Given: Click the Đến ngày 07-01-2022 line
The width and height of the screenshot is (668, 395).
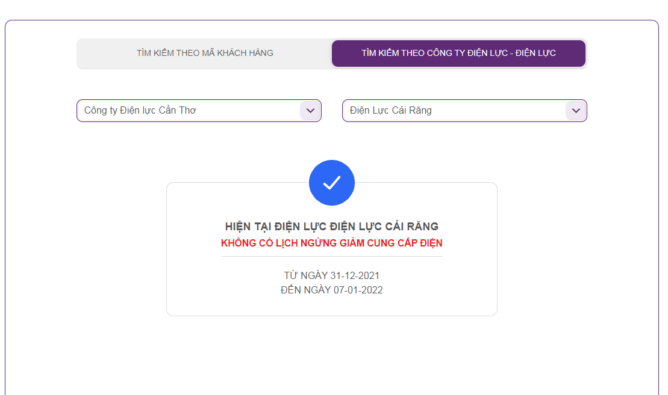Looking at the screenshot, I should click(331, 290).
